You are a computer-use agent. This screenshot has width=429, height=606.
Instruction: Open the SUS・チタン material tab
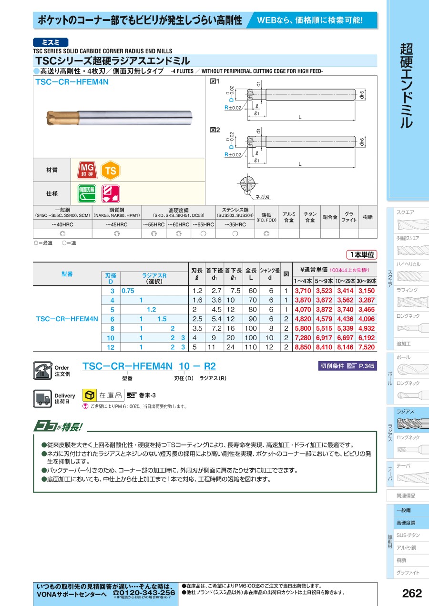pyautogui.click(x=408, y=535)
